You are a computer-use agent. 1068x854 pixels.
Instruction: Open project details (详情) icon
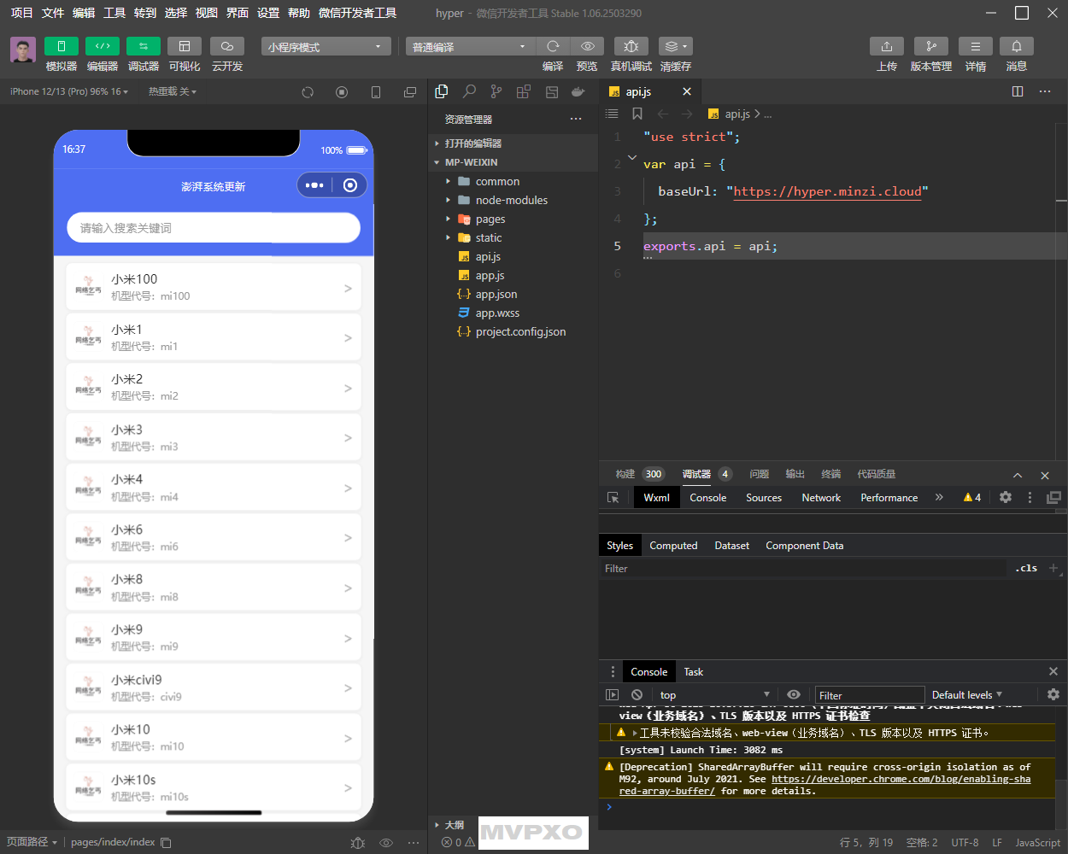pyautogui.click(x=976, y=46)
